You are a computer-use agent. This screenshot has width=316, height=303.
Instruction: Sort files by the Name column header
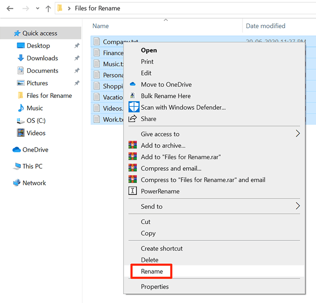click(101, 26)
